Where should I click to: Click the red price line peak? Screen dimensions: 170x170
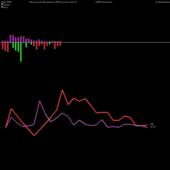pyautogui.click(x=62, y=90)
